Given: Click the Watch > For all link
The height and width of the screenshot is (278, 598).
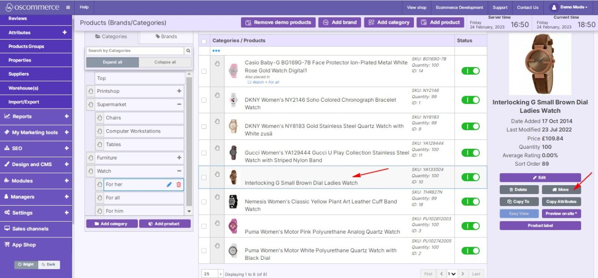Looking at the screenshot, I should click(x=266, y=82).
